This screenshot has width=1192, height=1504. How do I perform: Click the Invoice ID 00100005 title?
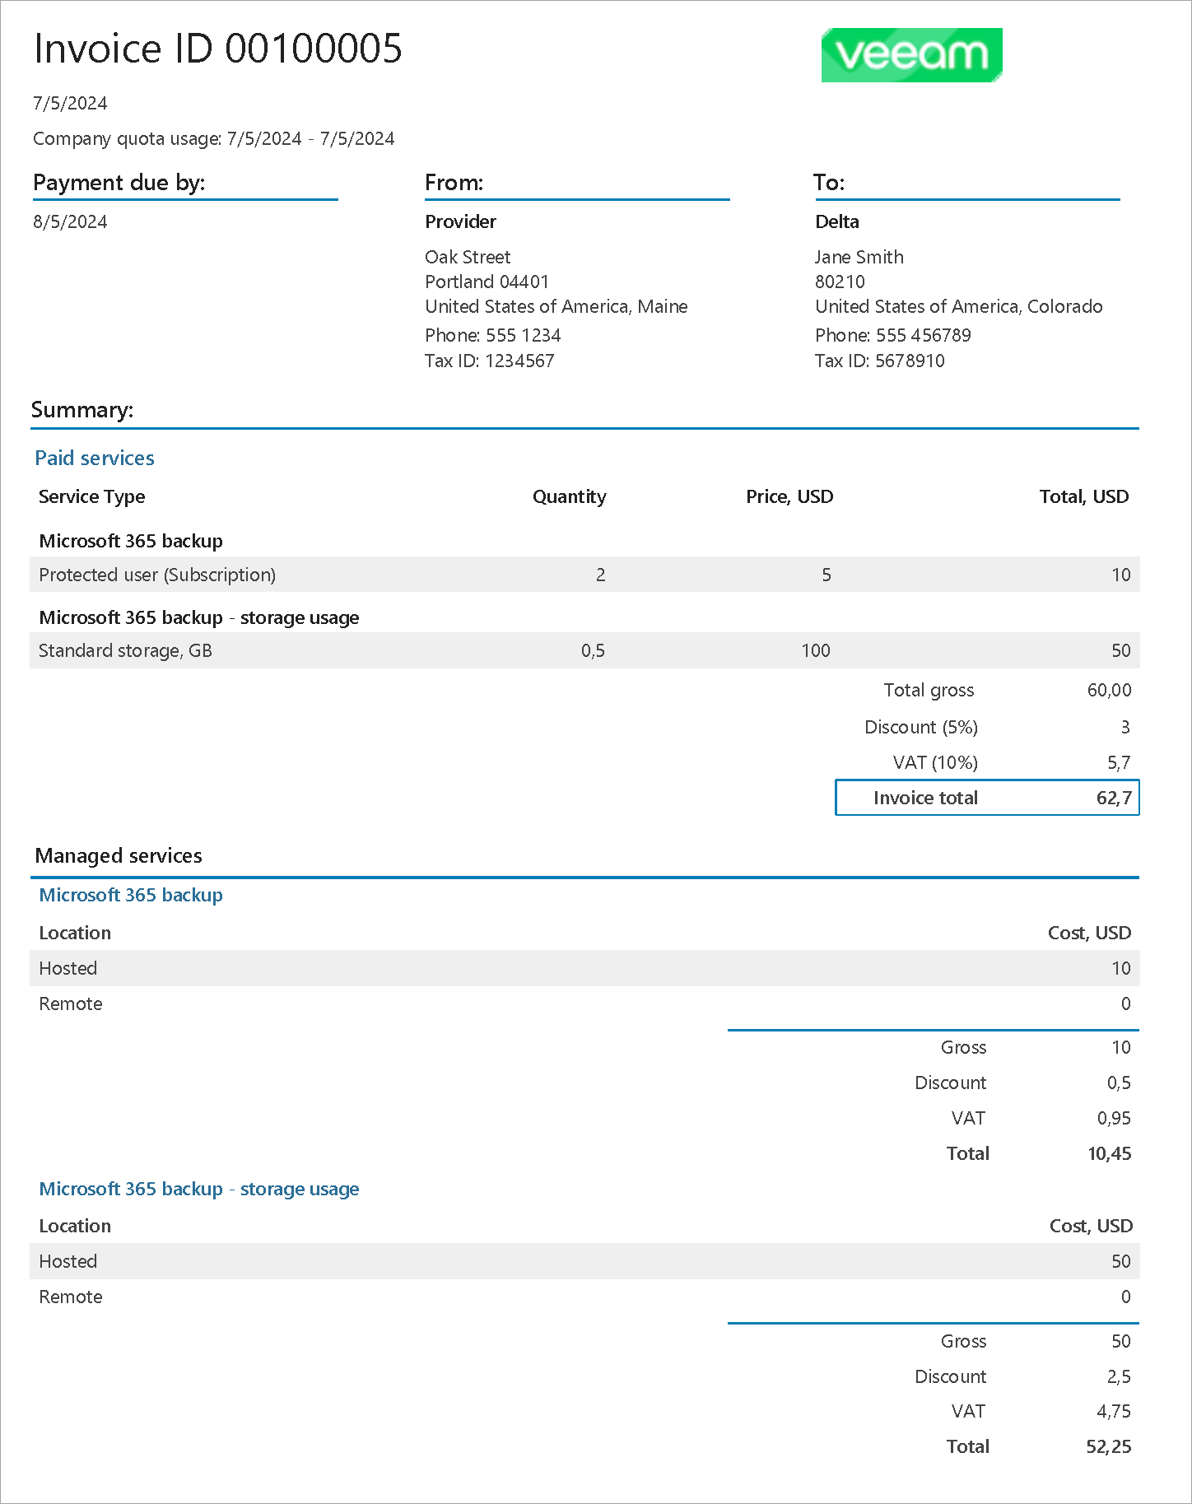click(218, 49)
